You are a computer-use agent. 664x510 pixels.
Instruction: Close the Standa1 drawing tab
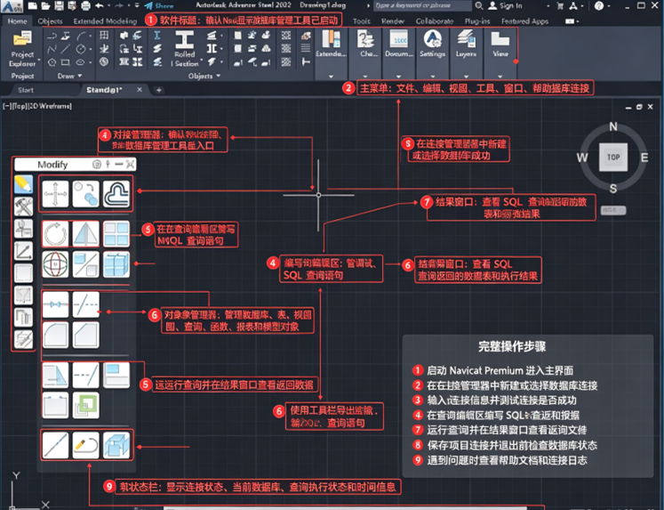[x=140, y=90]
